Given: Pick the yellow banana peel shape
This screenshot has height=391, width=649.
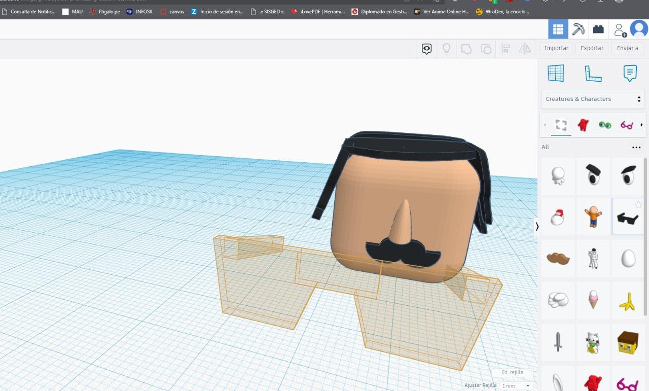Looking at the screenshot, I should (628, 300).
